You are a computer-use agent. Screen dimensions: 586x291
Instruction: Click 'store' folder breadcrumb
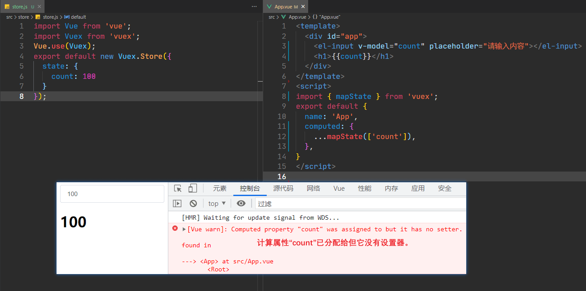[x=24, y=17]
